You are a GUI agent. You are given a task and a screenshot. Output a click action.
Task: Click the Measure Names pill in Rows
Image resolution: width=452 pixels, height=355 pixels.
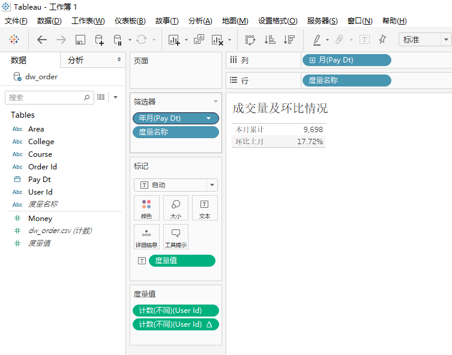(x=347, y=80)
